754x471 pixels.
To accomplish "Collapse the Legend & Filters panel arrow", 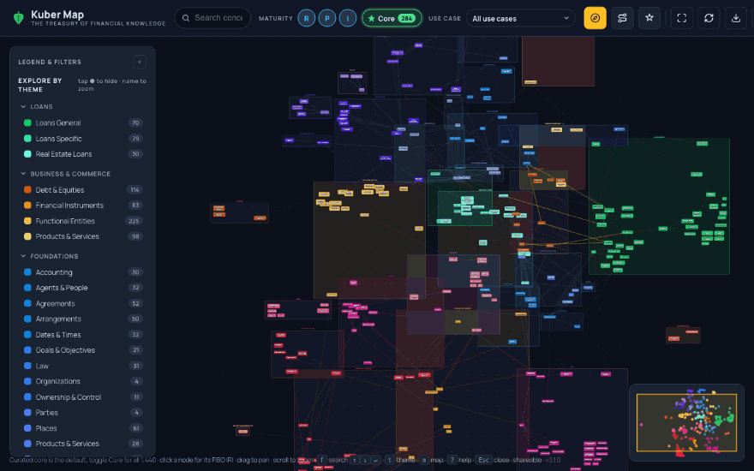I will (x=140, y=62).
